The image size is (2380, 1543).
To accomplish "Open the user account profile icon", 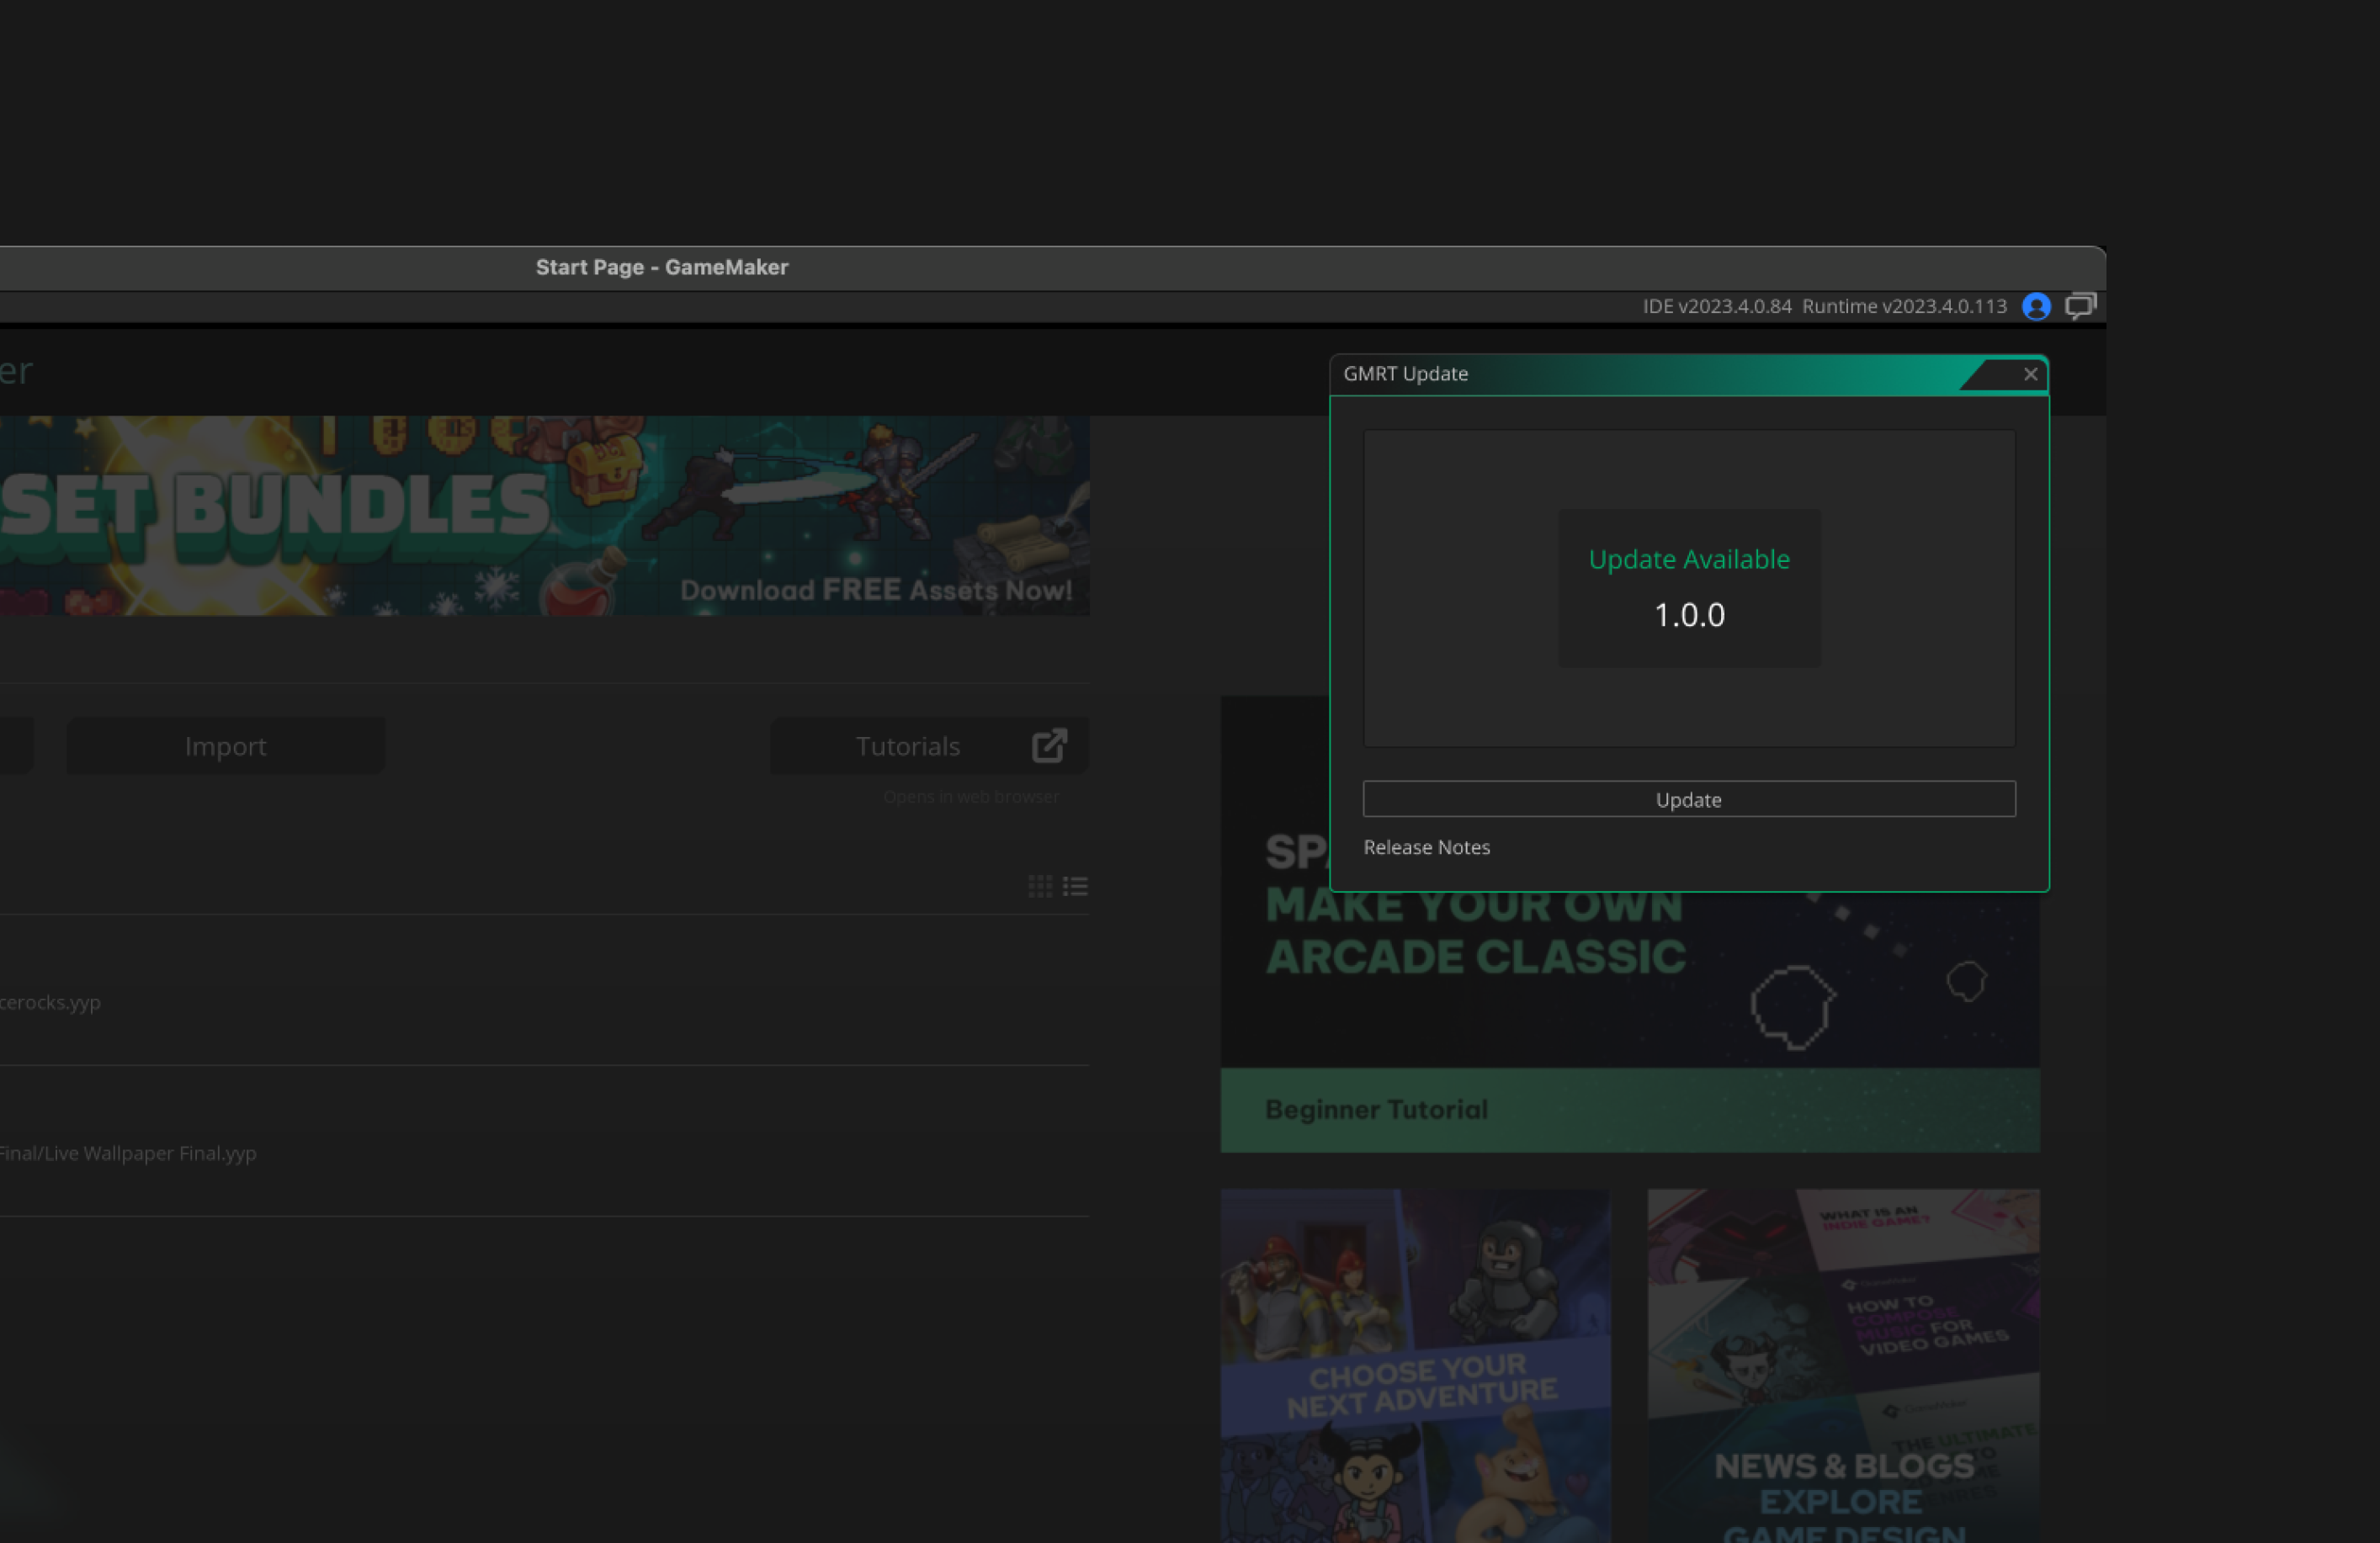I will click(2036, 306).
